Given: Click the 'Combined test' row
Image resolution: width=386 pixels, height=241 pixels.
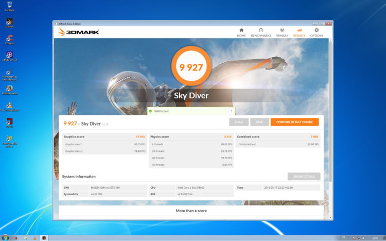Looking at the screenshot, I should tap(278, 144).
